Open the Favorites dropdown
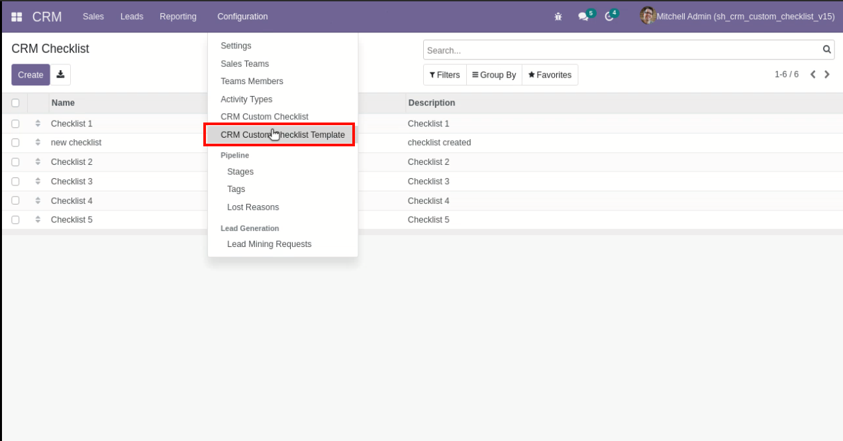This screenshot has width=843, height=441. tap(550, 75)
